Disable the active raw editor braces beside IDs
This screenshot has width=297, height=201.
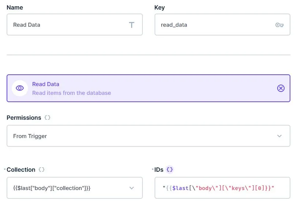pyautogui.click(x=170, y=170)
